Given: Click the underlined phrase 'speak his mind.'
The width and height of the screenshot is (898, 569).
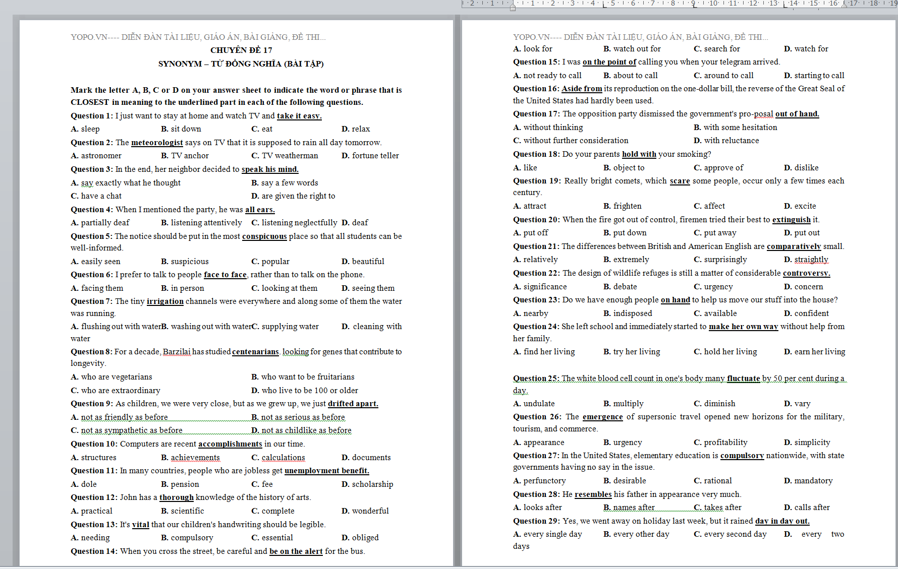Looking at the screenshot, I should click(270, 169).
